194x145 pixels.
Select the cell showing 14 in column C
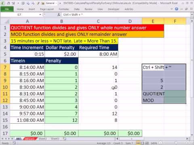98,67
